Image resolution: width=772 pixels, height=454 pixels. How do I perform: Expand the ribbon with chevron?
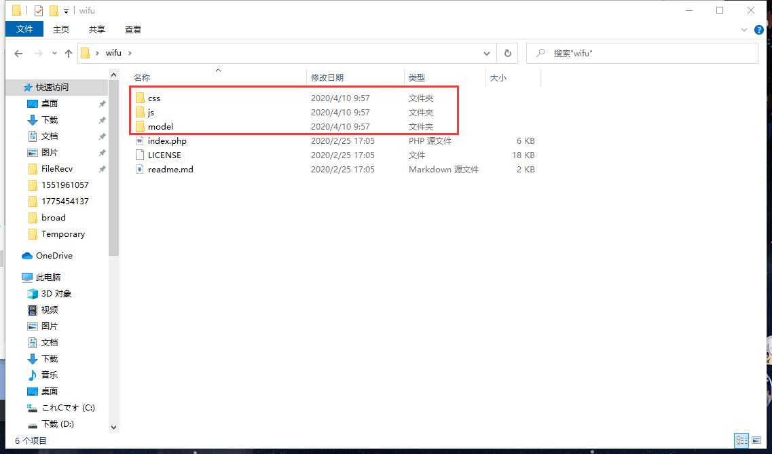coord(744,29)
